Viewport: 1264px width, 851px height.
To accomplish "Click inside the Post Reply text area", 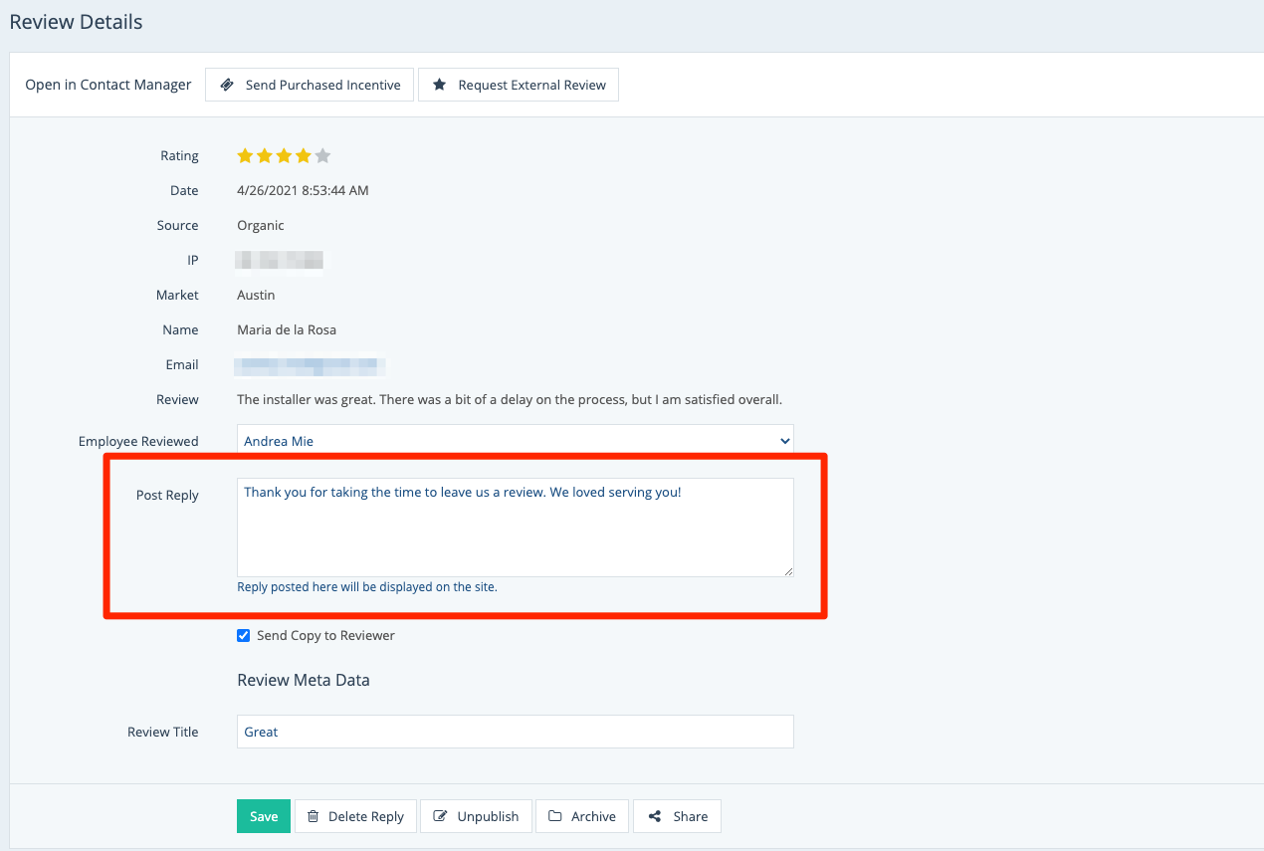I will click(x=515, y=528).
